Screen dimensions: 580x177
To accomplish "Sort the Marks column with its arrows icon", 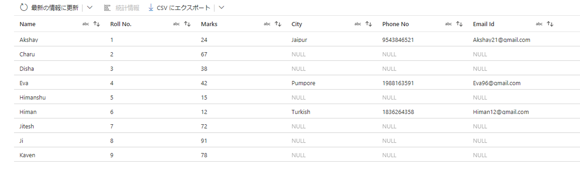I will [x=278, y=24].
